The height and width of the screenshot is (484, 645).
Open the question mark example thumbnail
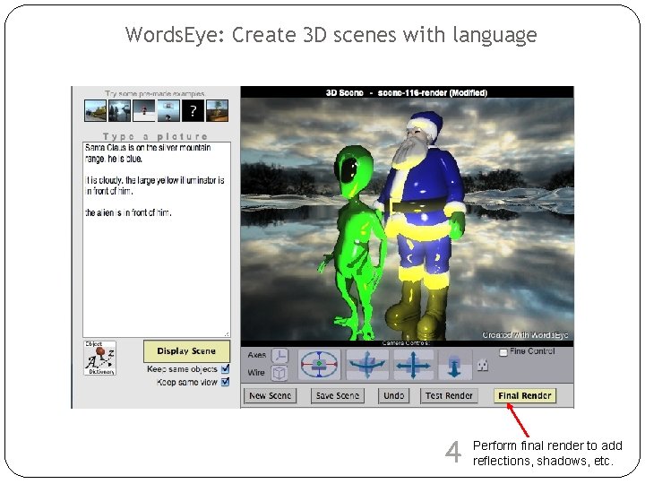pos(193,111)
